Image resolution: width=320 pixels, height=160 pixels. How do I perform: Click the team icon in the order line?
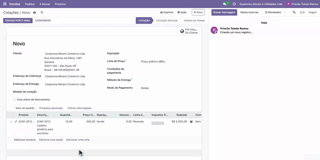click(x=191, y=122)
